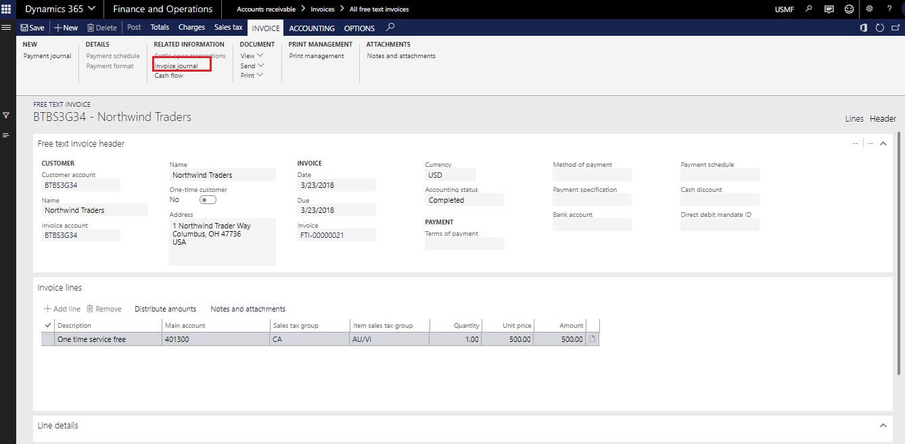
Task: Switch to the Header view
Action: click(x=883, y=119)
